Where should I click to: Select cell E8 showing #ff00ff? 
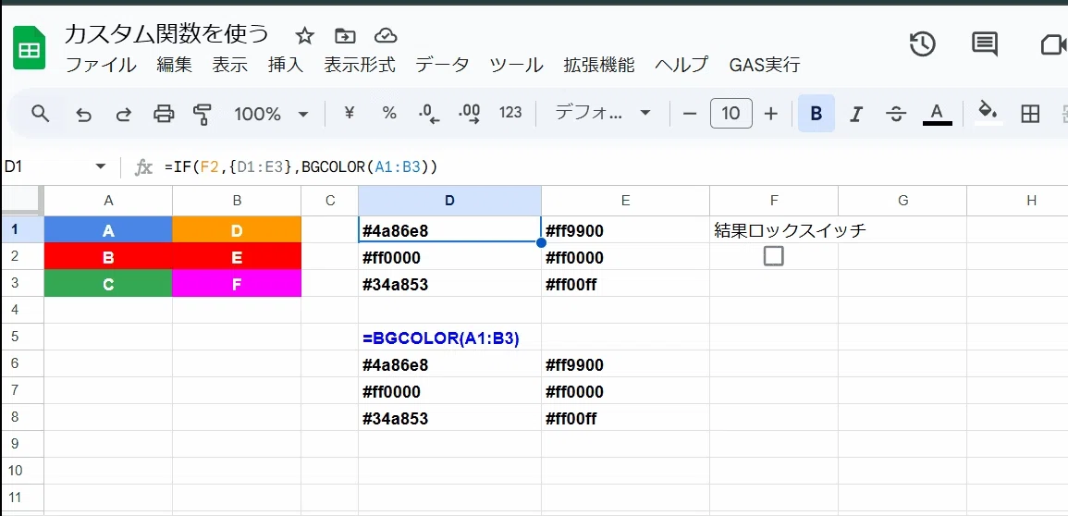[x=625, y=418]
